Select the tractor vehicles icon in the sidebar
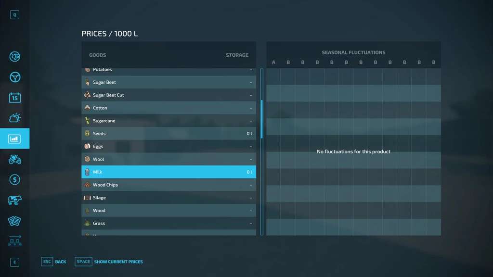493x277 pixels. coord(14,159)
